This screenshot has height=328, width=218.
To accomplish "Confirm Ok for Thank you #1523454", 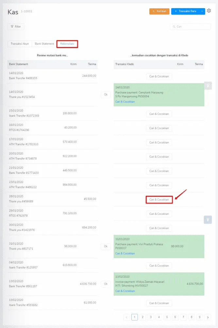I will point(106,95).
